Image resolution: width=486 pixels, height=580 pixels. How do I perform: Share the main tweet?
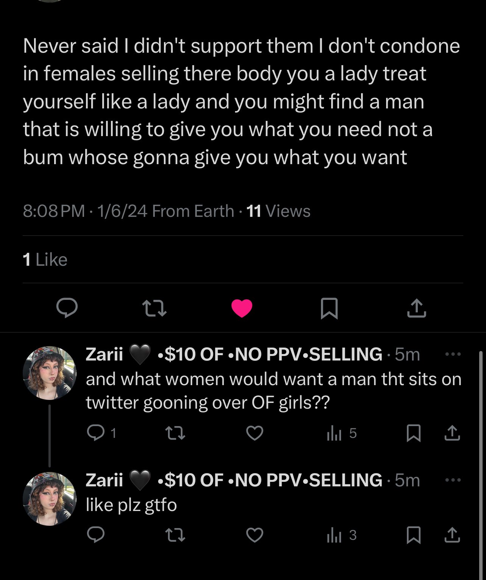pyautogui.click(x=416, y=308)
